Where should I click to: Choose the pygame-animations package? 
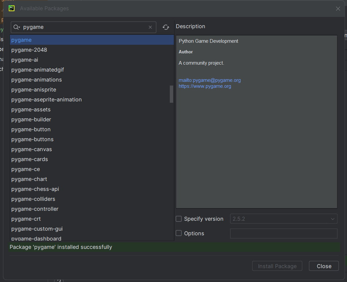tap(92, 80)
